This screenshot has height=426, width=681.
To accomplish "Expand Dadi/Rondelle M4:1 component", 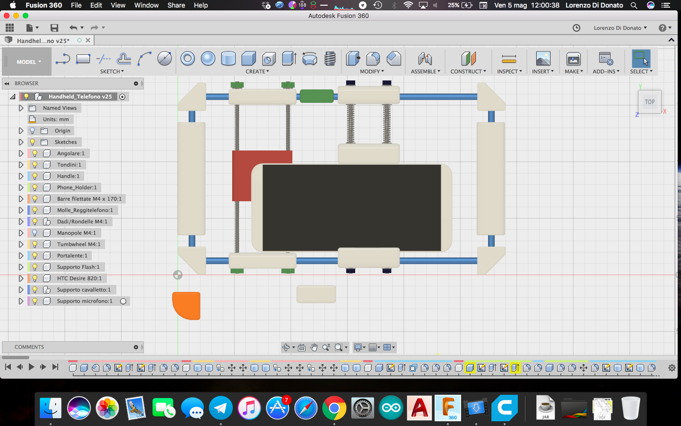I will [x=21, y=222].
